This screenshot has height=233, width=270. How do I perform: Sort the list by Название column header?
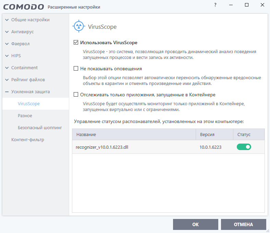[86, 135]
